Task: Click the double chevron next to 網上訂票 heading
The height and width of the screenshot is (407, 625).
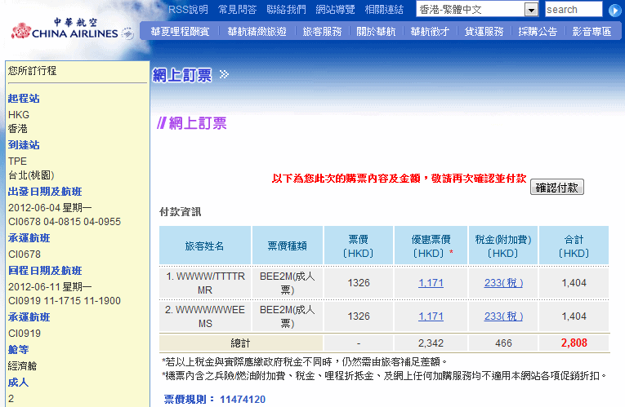Action: 224,75
